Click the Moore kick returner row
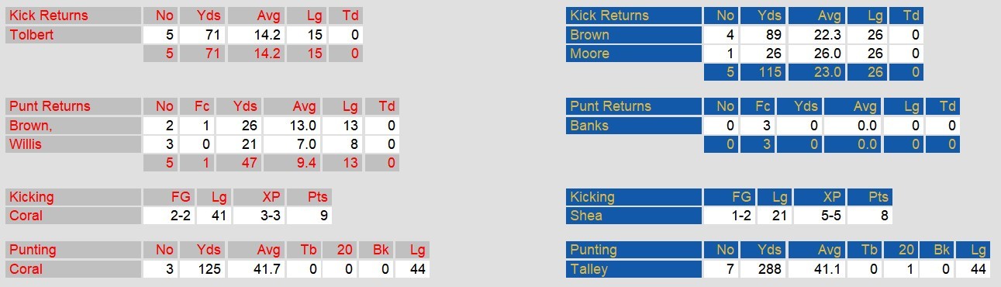 (x=744, y=54)
